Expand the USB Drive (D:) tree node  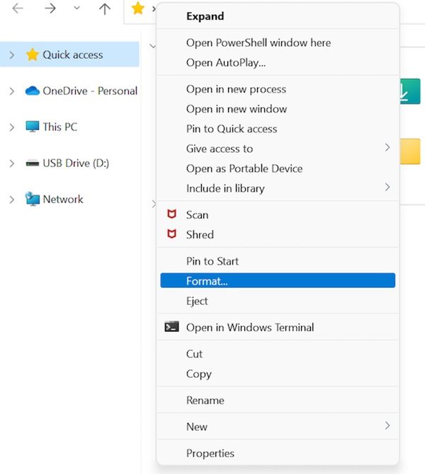click(11, 163)
